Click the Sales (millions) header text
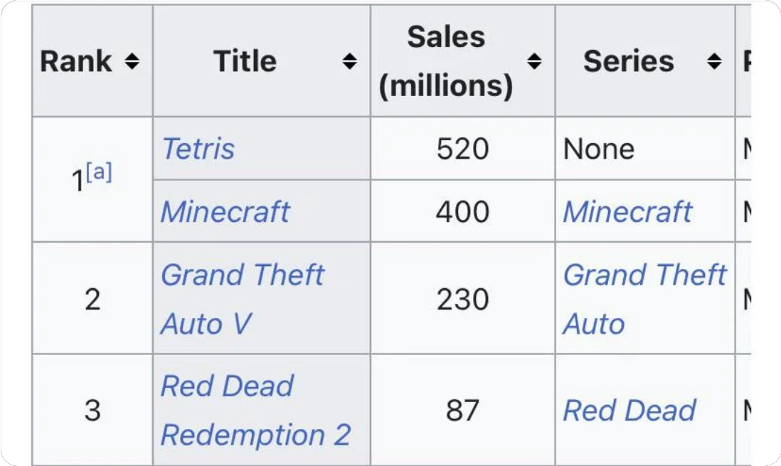This screenshot has width=781, height=466. [x=446, y=61]
